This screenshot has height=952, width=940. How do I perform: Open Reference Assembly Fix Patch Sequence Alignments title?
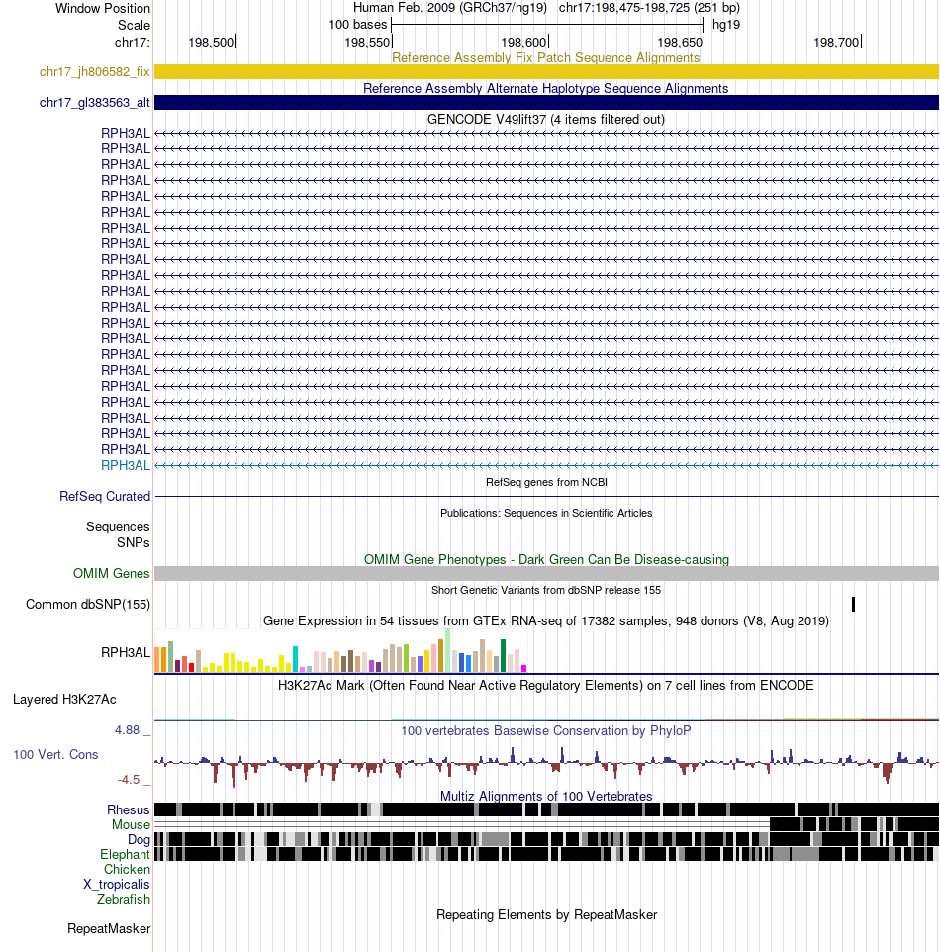[x=545, y=57]
